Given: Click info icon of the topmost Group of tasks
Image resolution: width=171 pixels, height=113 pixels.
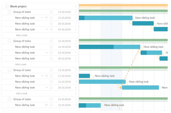Looking at the screenshot, I should point(51,12).
